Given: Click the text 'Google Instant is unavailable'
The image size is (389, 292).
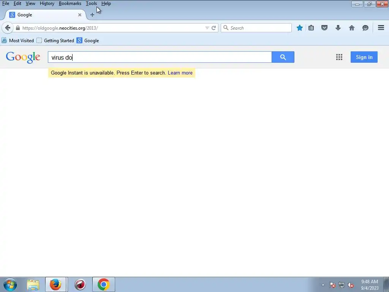Looking at the screenshot, I should coord(82,73).
